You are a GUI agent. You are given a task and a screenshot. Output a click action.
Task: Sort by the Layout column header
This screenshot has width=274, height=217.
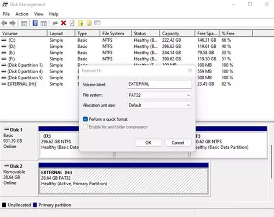point(61,34)
